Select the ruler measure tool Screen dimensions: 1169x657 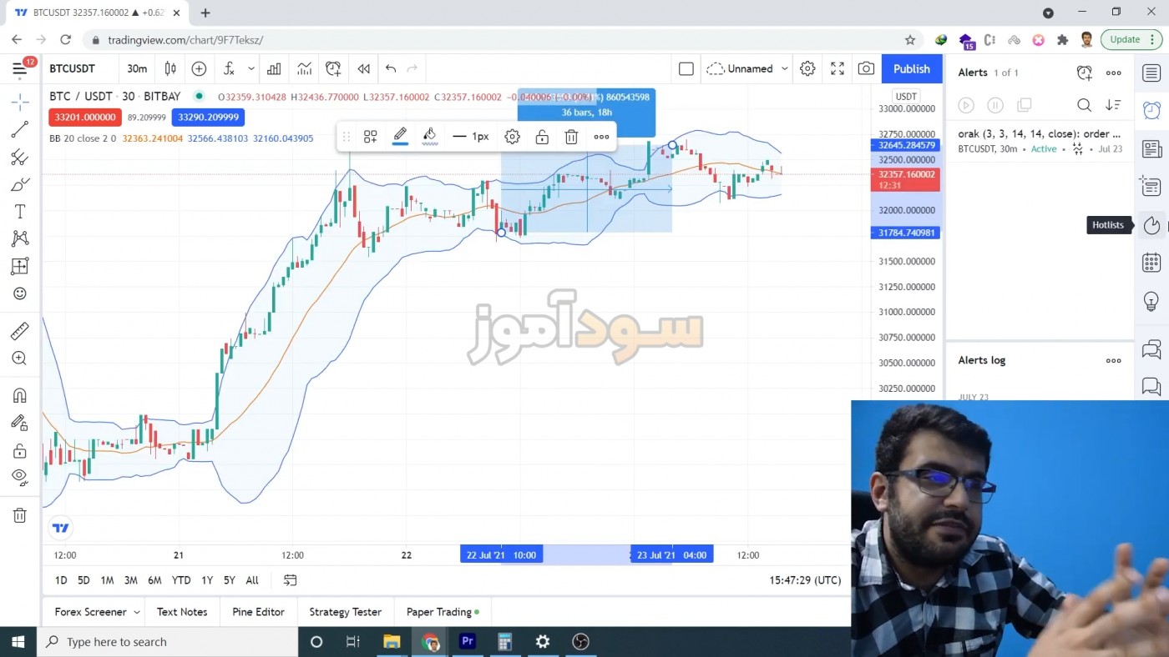pyautogui.click(x=20, y=331)
